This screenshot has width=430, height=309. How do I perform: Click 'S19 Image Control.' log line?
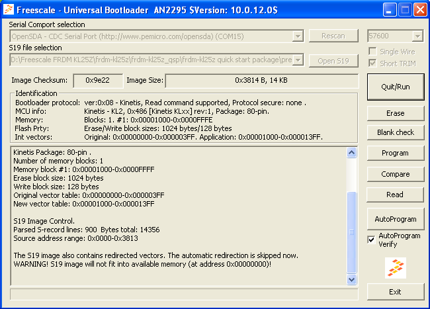click(44, 221)
